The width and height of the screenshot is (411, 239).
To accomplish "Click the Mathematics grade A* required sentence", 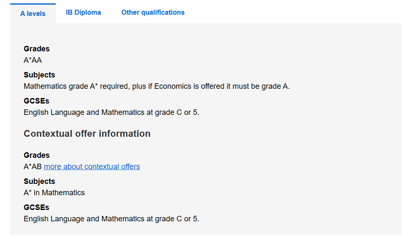I will [x=157, y=86].
